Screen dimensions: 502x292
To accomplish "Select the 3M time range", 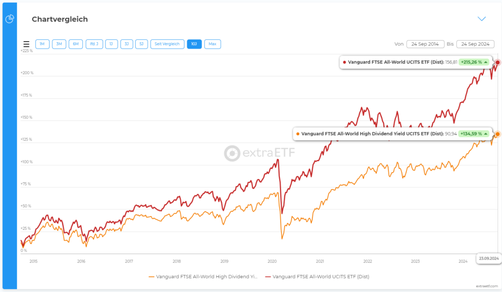I will (59, 44).
